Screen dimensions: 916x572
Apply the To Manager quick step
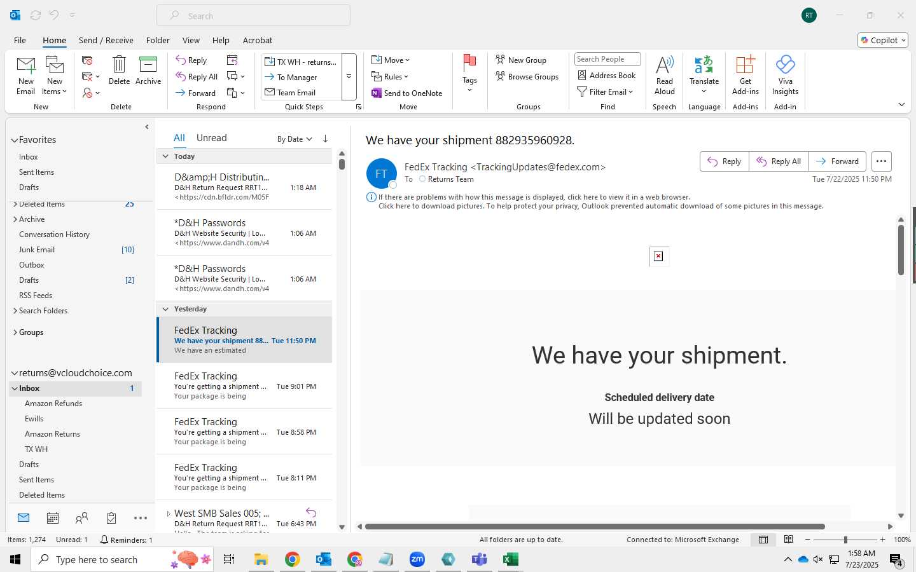point(302,78)
